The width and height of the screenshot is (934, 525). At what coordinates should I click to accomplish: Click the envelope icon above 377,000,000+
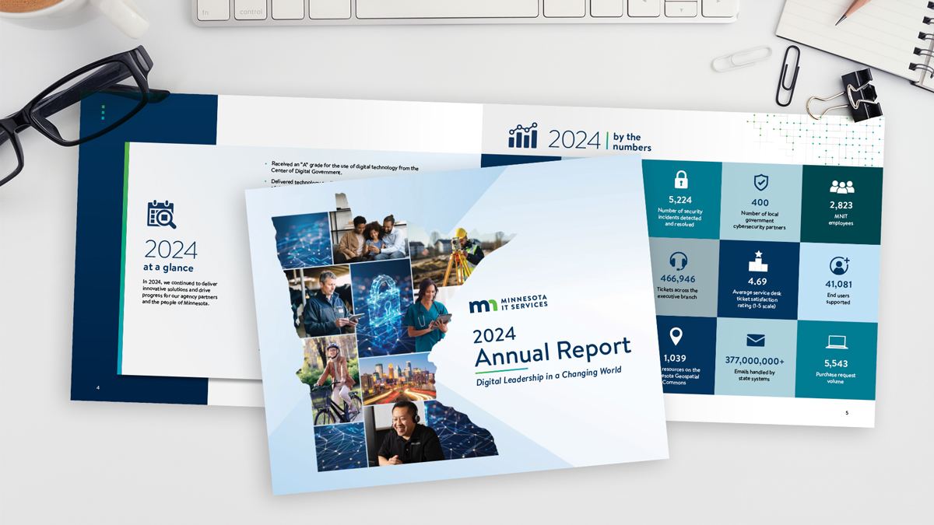755,340
